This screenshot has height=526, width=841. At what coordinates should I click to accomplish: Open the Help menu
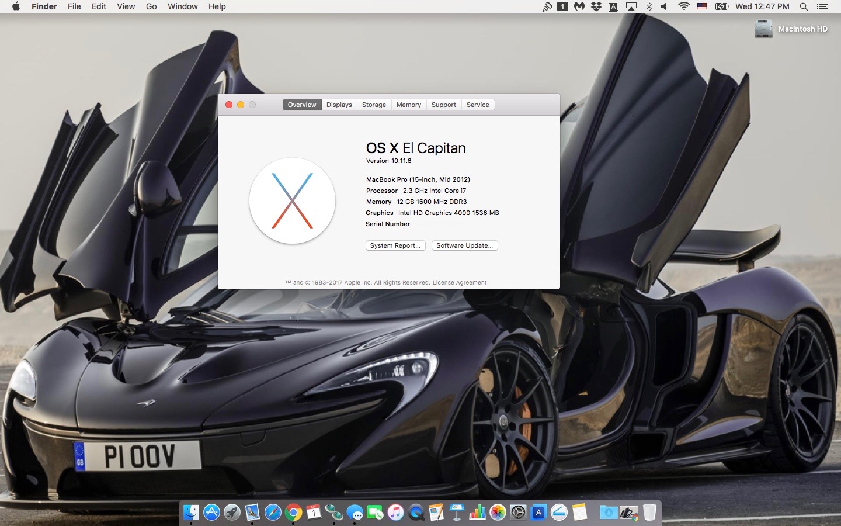(x=217, y=6)
